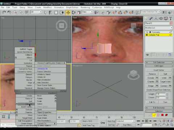Click the object color swatch beside name
The width and height of the screenshot is (174, 130).
(171, 23)
